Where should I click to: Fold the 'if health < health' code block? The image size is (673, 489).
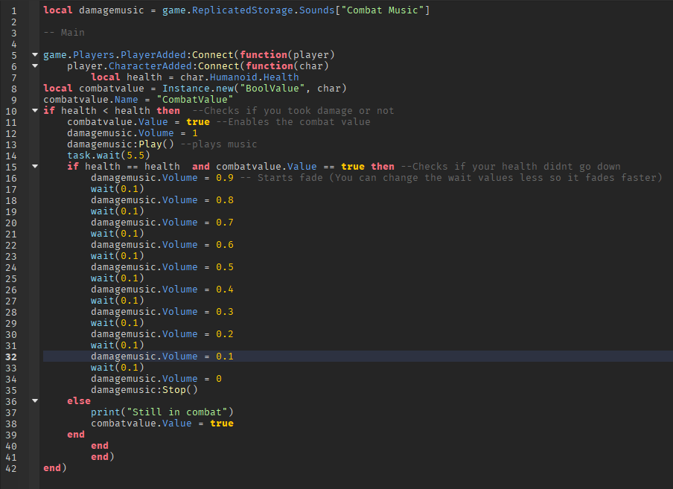[x=34, y=110]
